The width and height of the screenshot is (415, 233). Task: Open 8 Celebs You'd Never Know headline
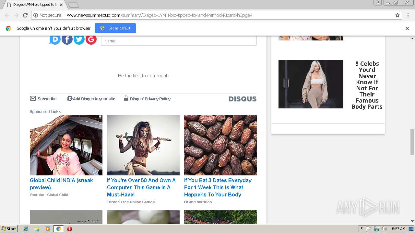click(x=367, y=85)
